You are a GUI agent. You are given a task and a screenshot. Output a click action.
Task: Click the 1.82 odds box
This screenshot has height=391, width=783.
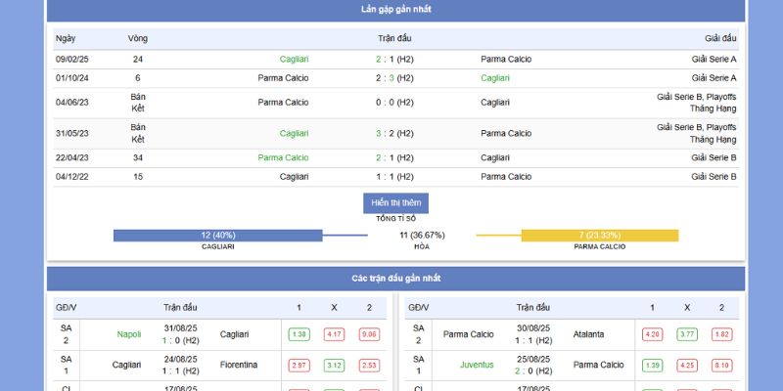click(x=722, y=334)
